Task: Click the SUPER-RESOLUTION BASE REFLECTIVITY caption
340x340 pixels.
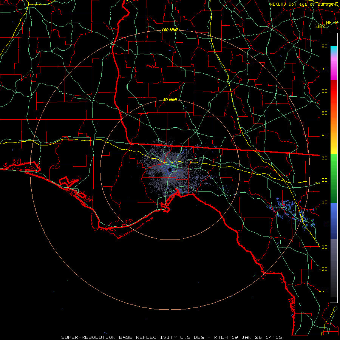Action: click(x=119, y=337)
